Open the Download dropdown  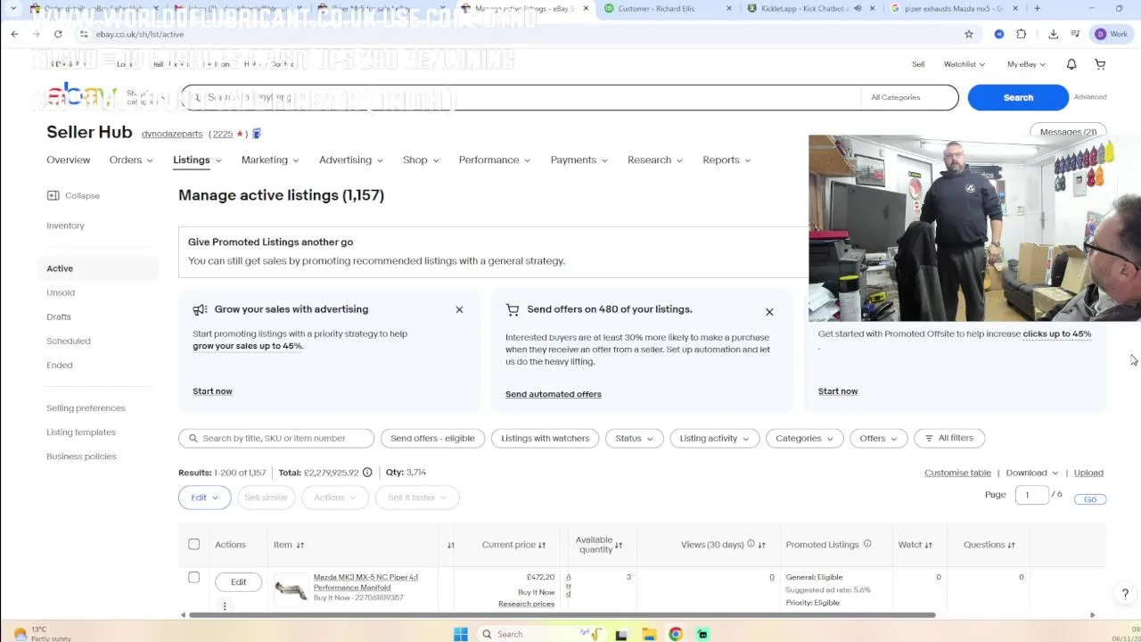click(1032, 473)
